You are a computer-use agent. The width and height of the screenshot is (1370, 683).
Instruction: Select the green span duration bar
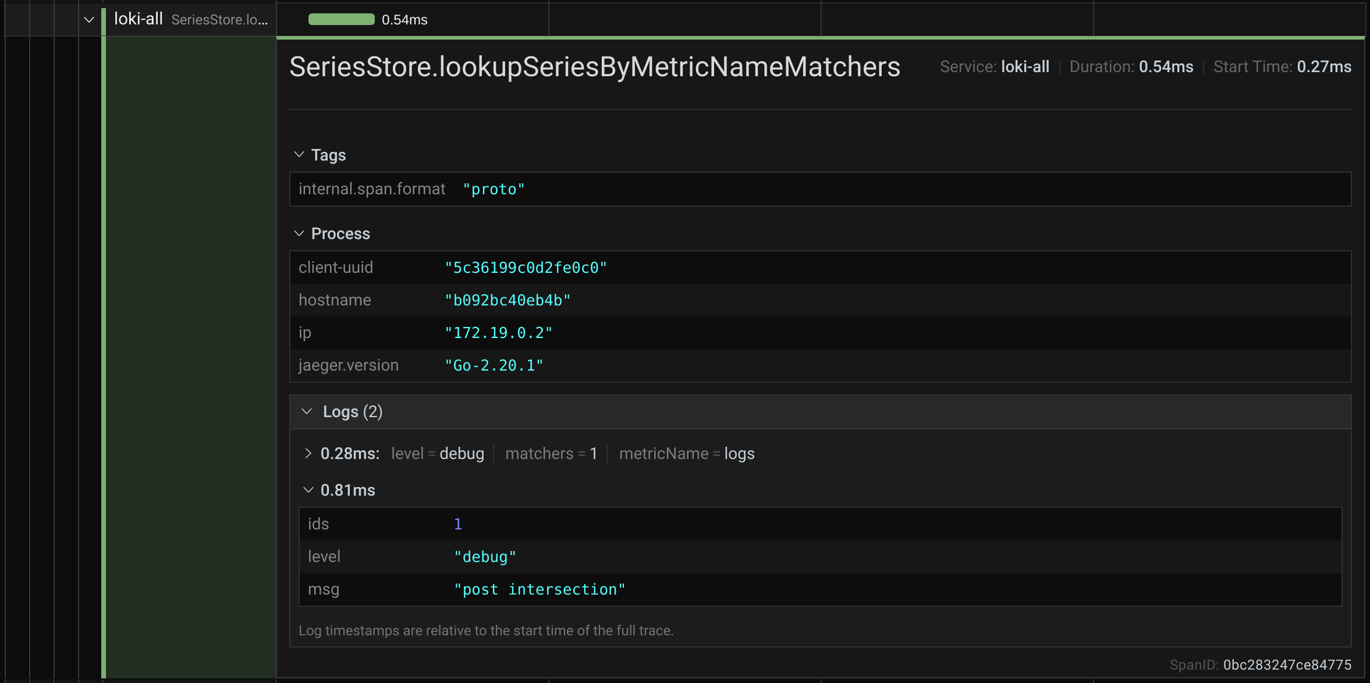click(x=342, y=19)
